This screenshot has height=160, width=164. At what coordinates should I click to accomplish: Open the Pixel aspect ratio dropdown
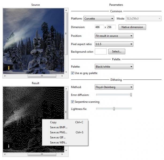(x=114, y=44)
